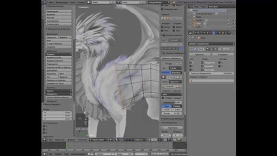Viewport: 277px width, 156px height.
Task: Click the rotate manipulator arc icon
Action: (x=129, y=140)
